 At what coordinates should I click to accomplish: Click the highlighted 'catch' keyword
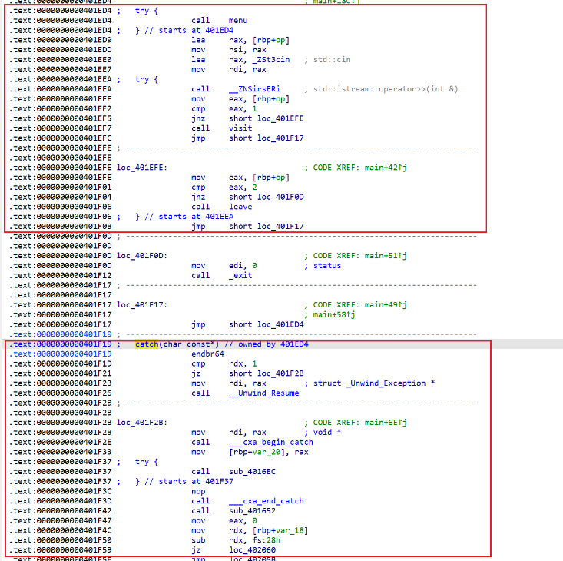147,344
